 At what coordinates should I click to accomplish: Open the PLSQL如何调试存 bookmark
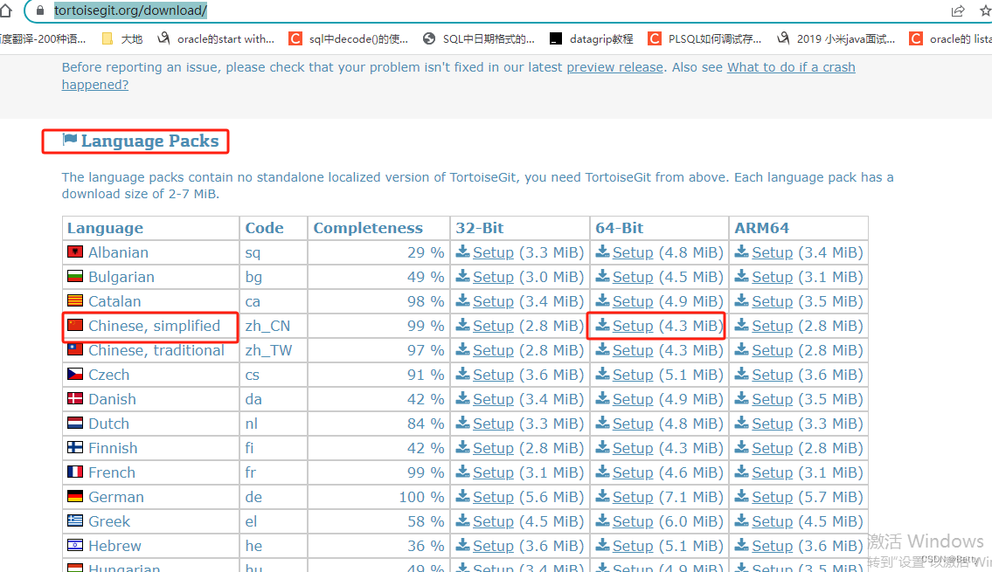[x=704, y=39]
